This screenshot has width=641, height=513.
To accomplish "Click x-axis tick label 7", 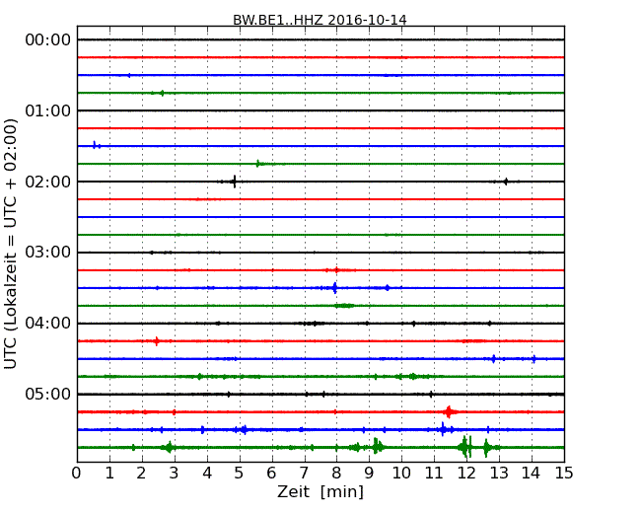I will tap(304, 473).
